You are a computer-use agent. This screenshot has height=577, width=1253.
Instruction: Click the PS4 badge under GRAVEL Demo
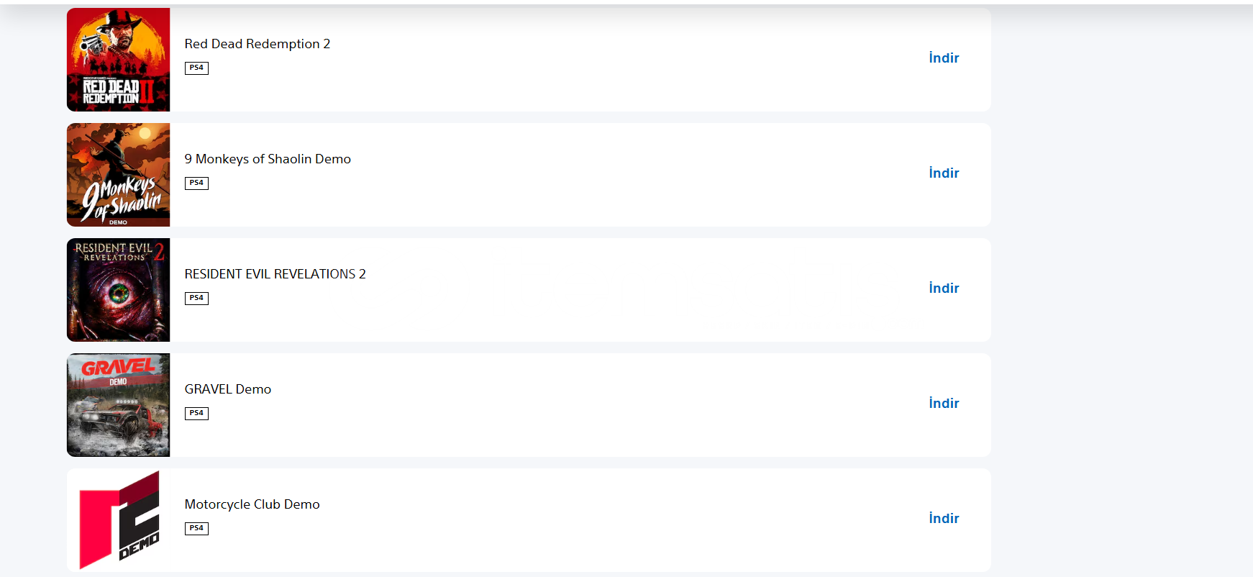coord(196,414)
